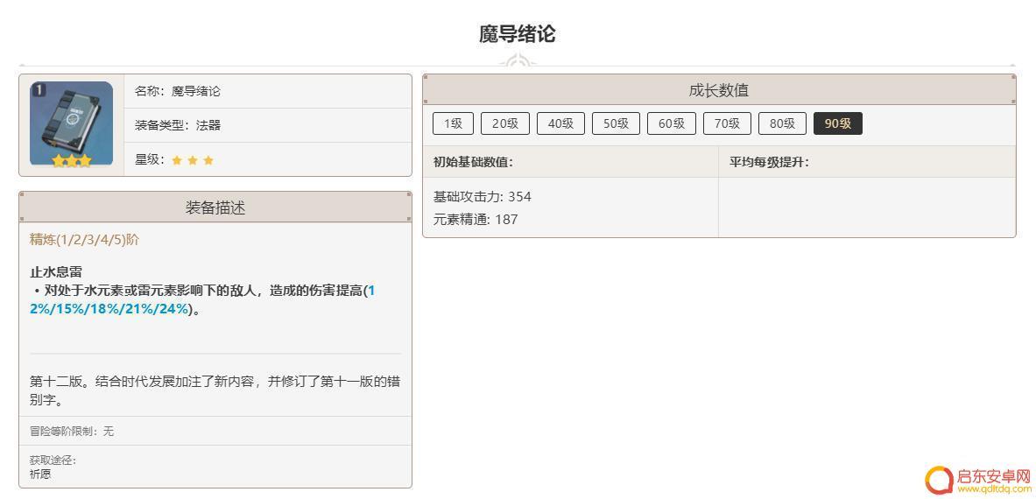Click the 第十二版 lore description text
Image resolution: width=1036 pixels, height=499 pixels.
(x=215, y=390)
